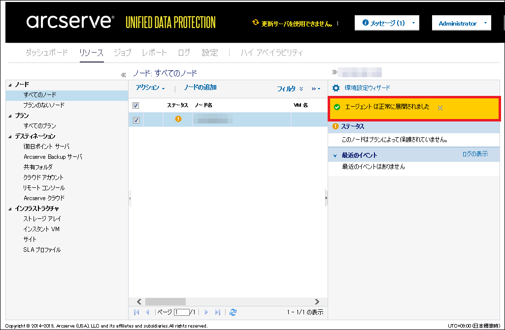Select すべてのノード in the tree
This screenshot has height=330, width=505.
point(67,95)
